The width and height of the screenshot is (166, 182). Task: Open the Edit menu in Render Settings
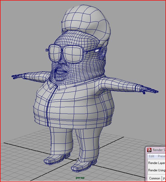[152, 156]
